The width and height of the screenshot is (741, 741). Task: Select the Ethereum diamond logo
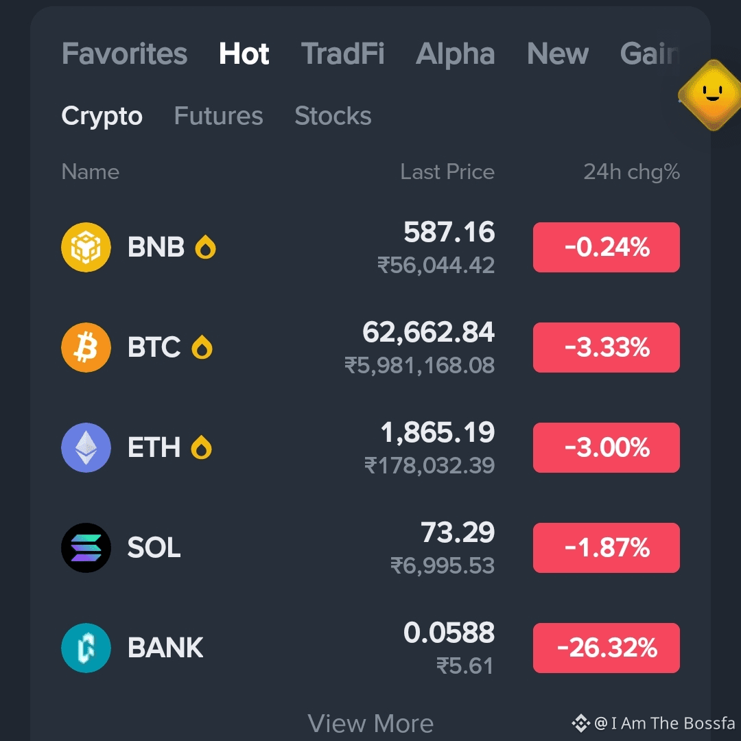coord(86,447)
